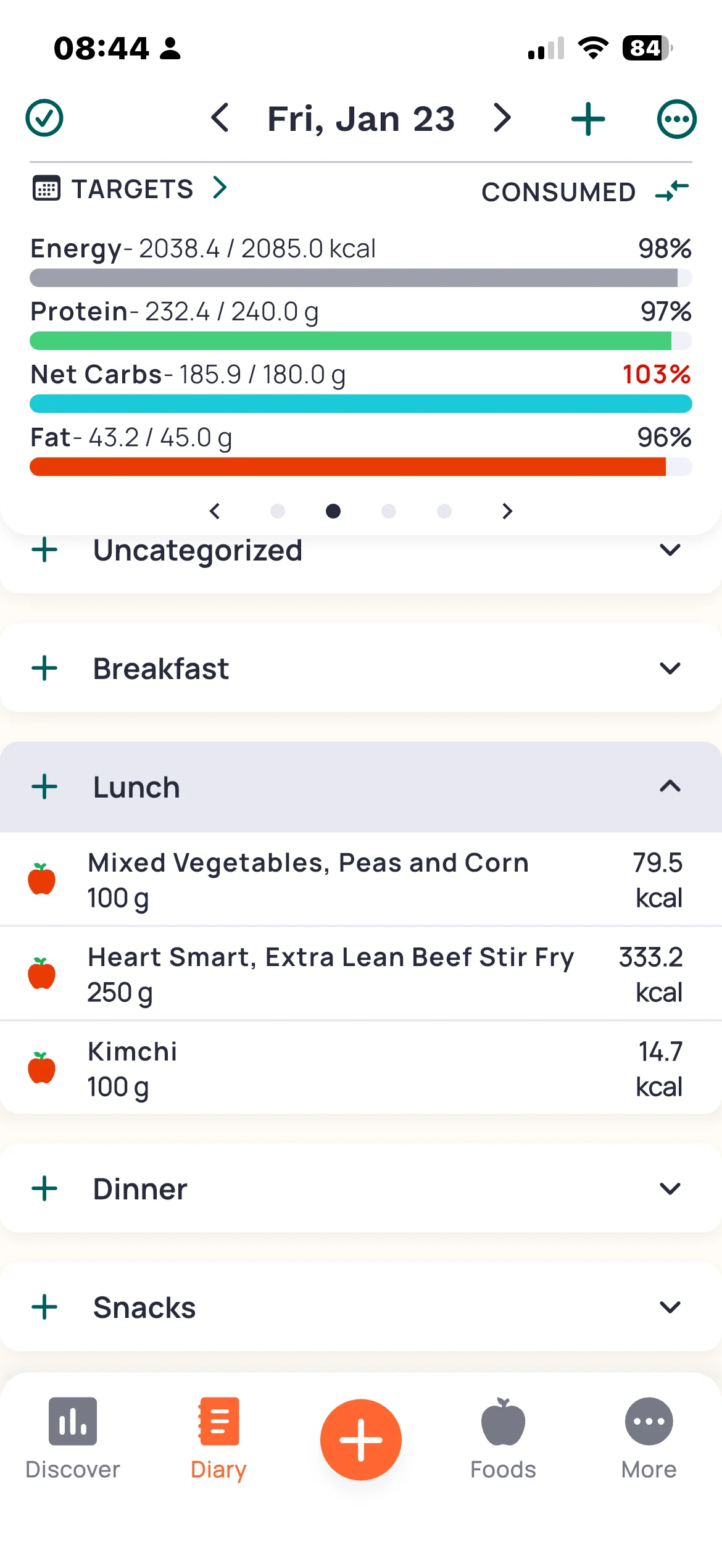Toggle Consumed view swap arrows

tap(672, 191)
